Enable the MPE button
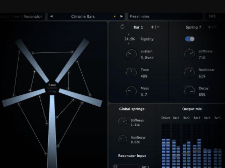Viewport: 225px width, 168px height. tap(212, 16)
